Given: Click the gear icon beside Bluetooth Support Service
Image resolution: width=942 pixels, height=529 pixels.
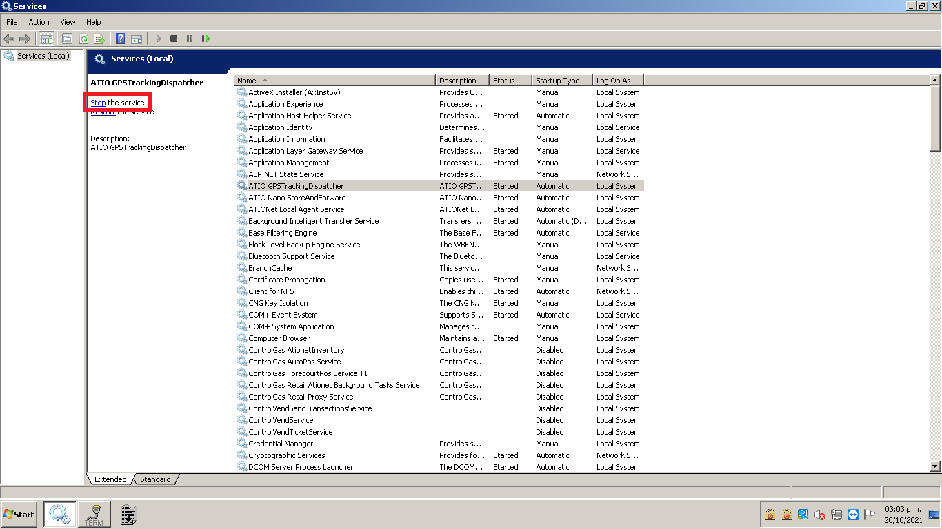Looking at the screenshot, I should tap(241, 256).
